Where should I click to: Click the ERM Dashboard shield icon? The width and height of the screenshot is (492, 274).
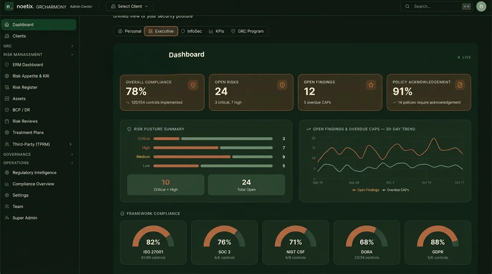[7, 65]
